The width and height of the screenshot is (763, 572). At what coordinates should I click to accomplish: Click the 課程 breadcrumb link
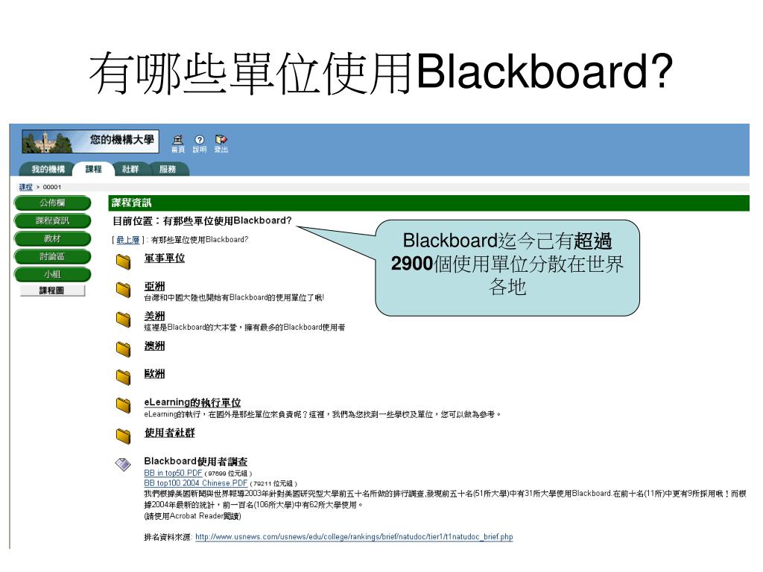[26, 187]
